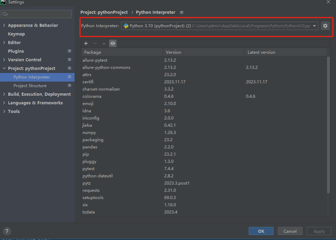Select the setuptools package row
The width and height of the screenshot is (336, 240).
[204, 198]
